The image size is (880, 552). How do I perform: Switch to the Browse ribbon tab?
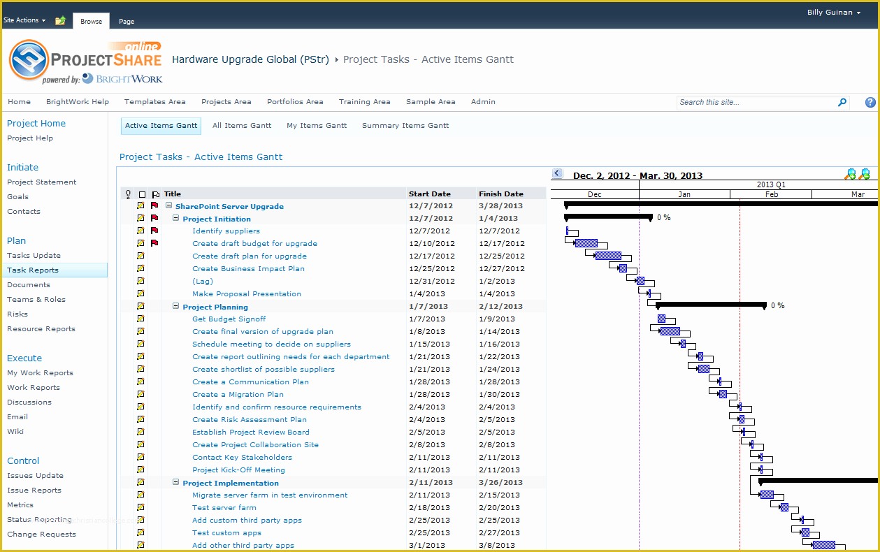tap(92, 21)
